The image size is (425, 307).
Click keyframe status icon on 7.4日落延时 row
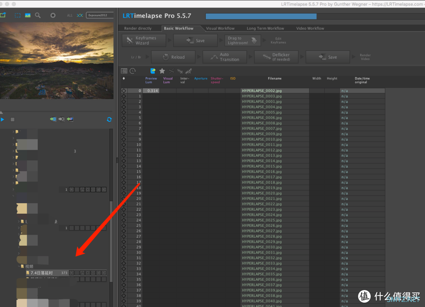point(72,273)
